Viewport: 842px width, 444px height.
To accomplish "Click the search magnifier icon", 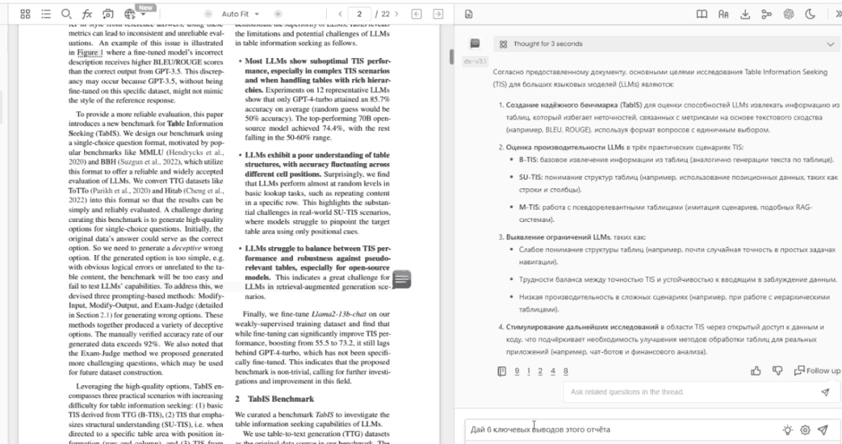I will [x=66, y=13].
